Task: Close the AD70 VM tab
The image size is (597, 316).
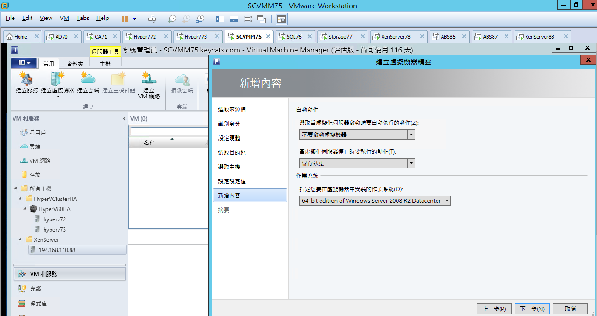Action: pyautogui.click(x=76, y=37)
